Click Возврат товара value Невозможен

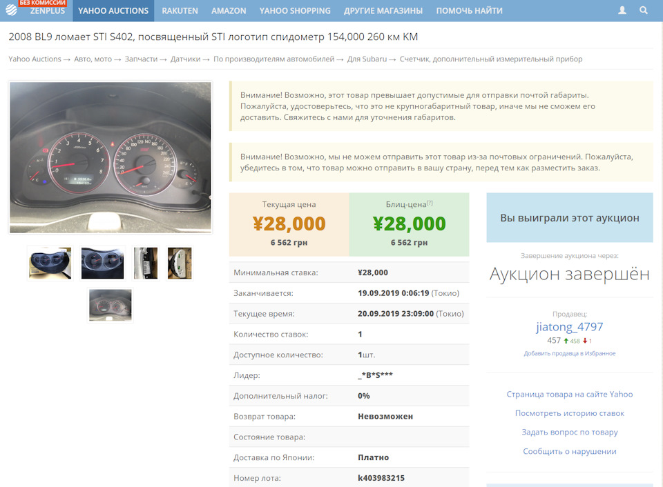pyautogui.click(x=385, y=417)
